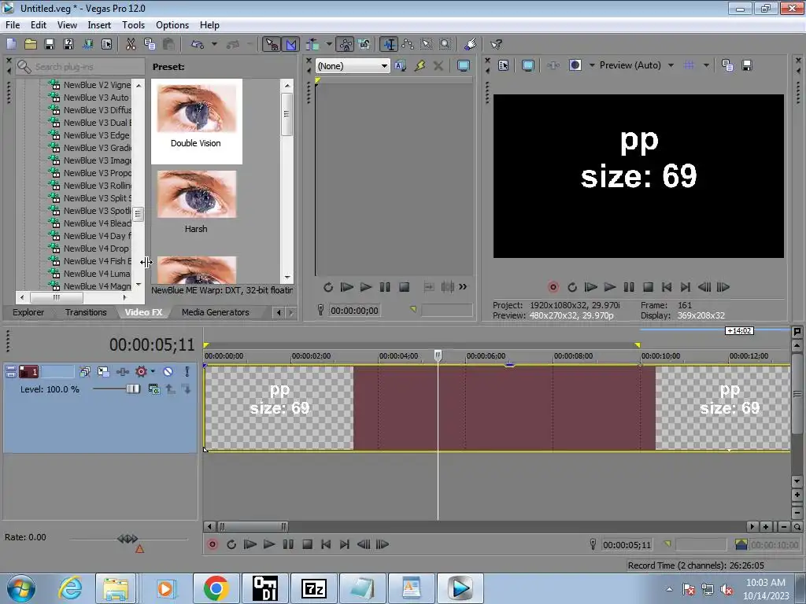Click the Save snapshot icon in preview

(747, 65)
